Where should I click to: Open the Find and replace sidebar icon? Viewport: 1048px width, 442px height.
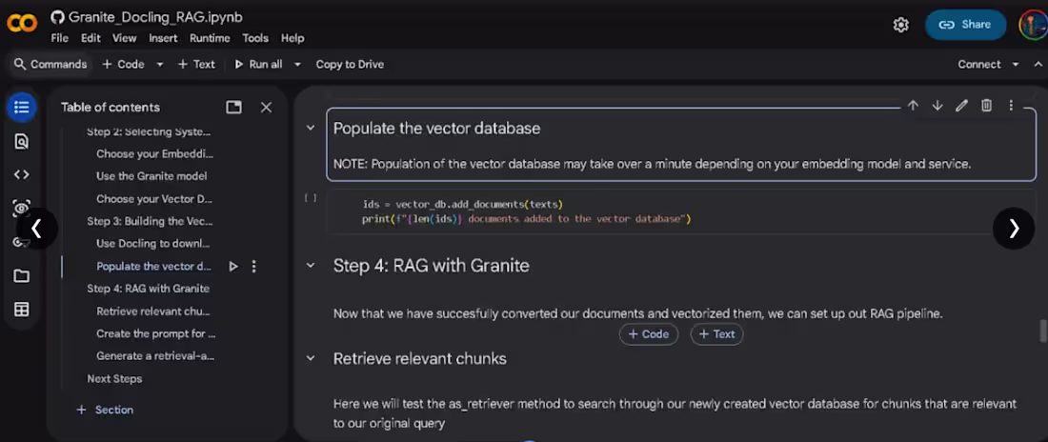click(x=21, y=141)
